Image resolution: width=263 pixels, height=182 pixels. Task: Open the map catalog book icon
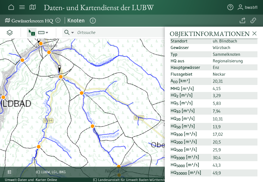click(x=32, y=7)
